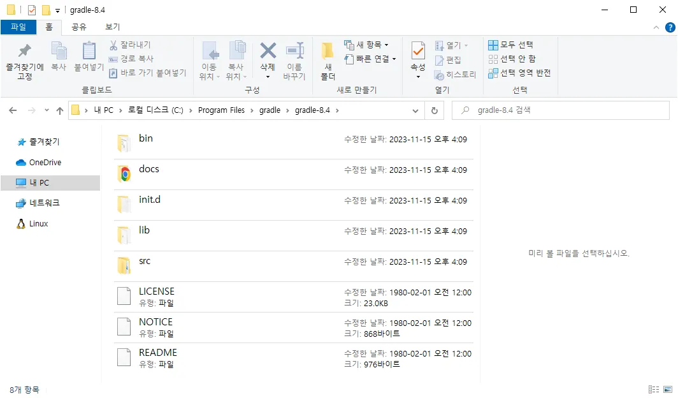Screen dimensions: 678x398
Task: Click History (히스토리) in the ribbon
Action: pyautogui.click(x=456, y=75)
